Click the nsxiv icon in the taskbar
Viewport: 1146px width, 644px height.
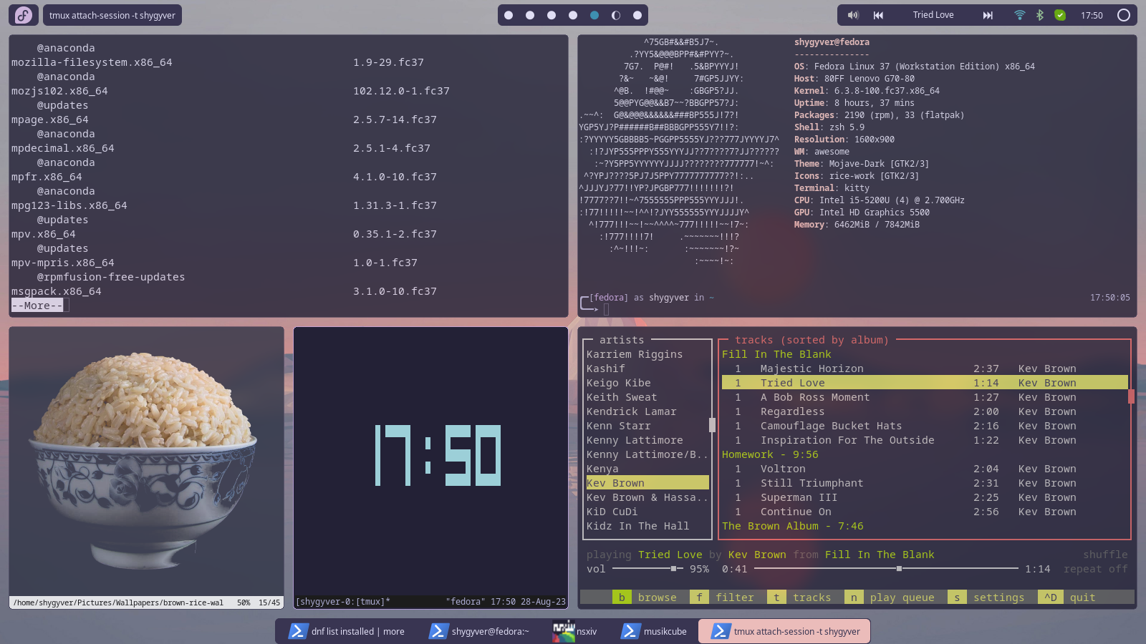point(564,631)
